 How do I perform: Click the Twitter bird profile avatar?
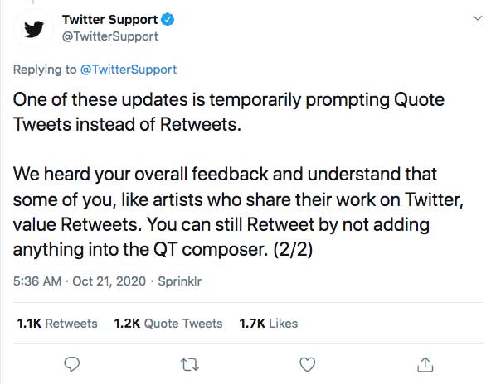tap(34, 29)
